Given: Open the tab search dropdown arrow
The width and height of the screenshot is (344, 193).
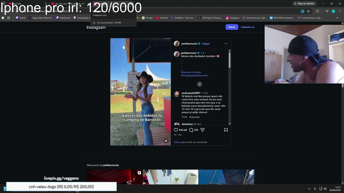Looking at the screenshot, I should tap(3, 3).
